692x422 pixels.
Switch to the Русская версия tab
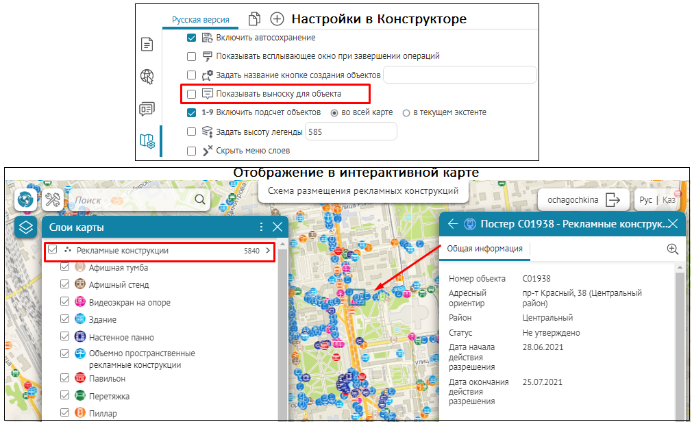click(200, 20)
